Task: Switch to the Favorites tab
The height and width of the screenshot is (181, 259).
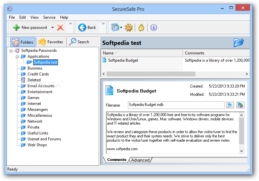Action: (51, 42)
